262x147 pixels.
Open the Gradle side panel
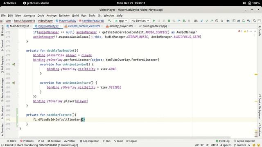tap(260, 31)
